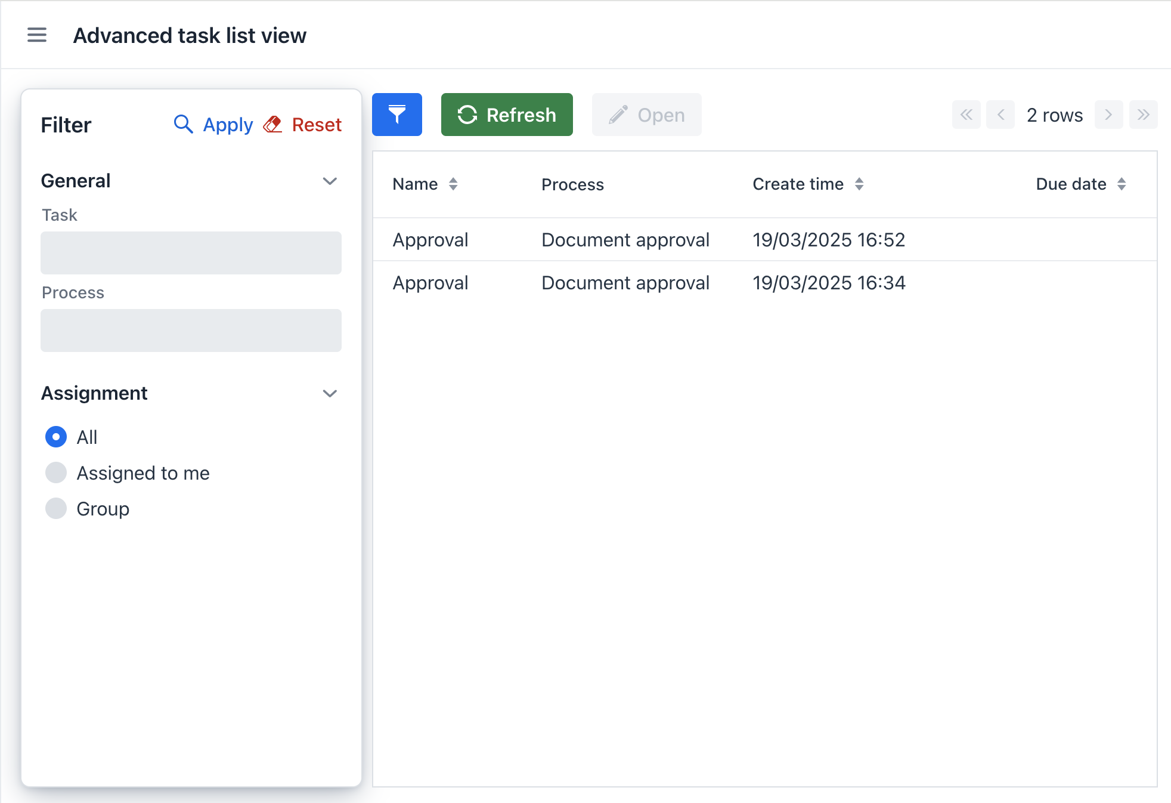Viewport: 1171px width, 803px height.
Task: Click the search icon next to Apply
Action: 183,125
